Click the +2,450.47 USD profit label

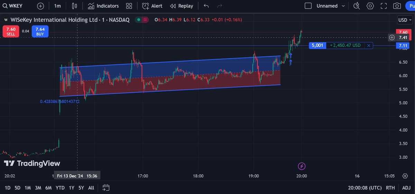coord(345,45)
